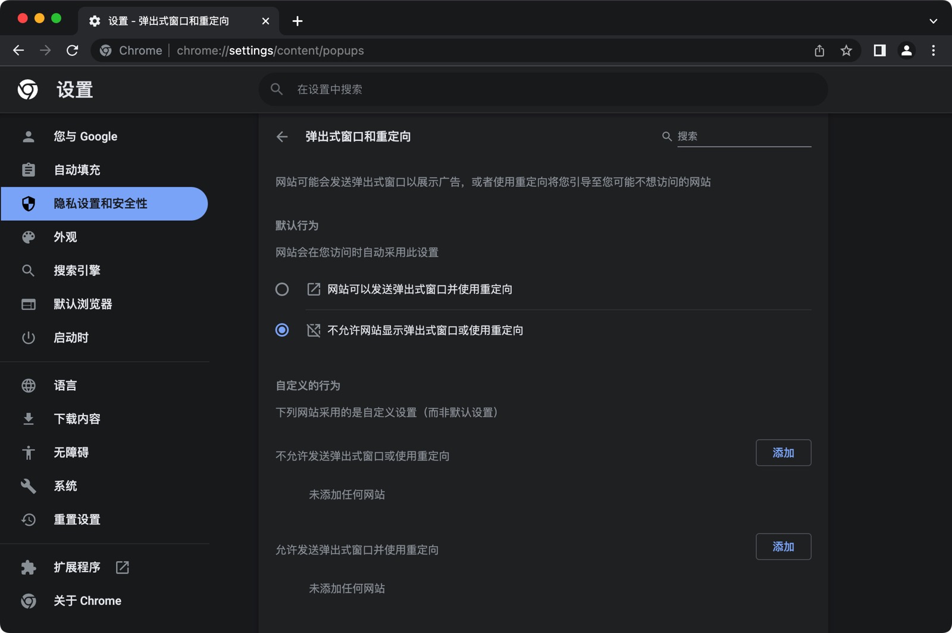Open 无障碍 settings section

click(105, 453)
